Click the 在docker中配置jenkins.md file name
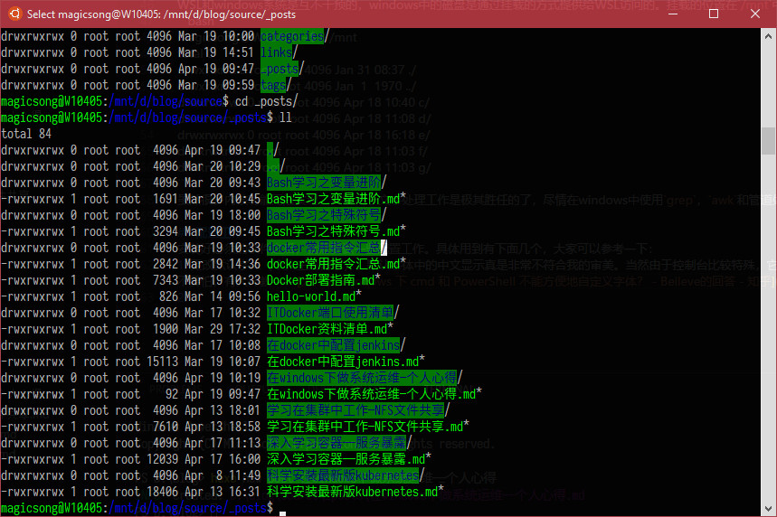Viewport: 777px width, 517px height. [x=343, y=362]
